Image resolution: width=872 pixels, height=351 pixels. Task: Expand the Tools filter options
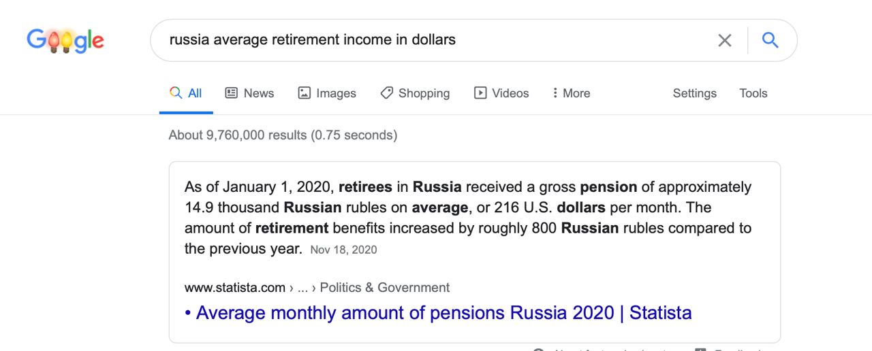[x=753, y=93]
